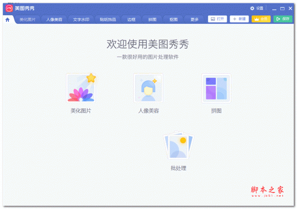The width and height of the screenshot is (297, 209).
Task: Close the Meitu window
Action: tap(291, 8)
